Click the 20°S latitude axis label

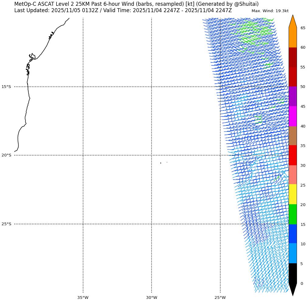[x=6, y=155]
